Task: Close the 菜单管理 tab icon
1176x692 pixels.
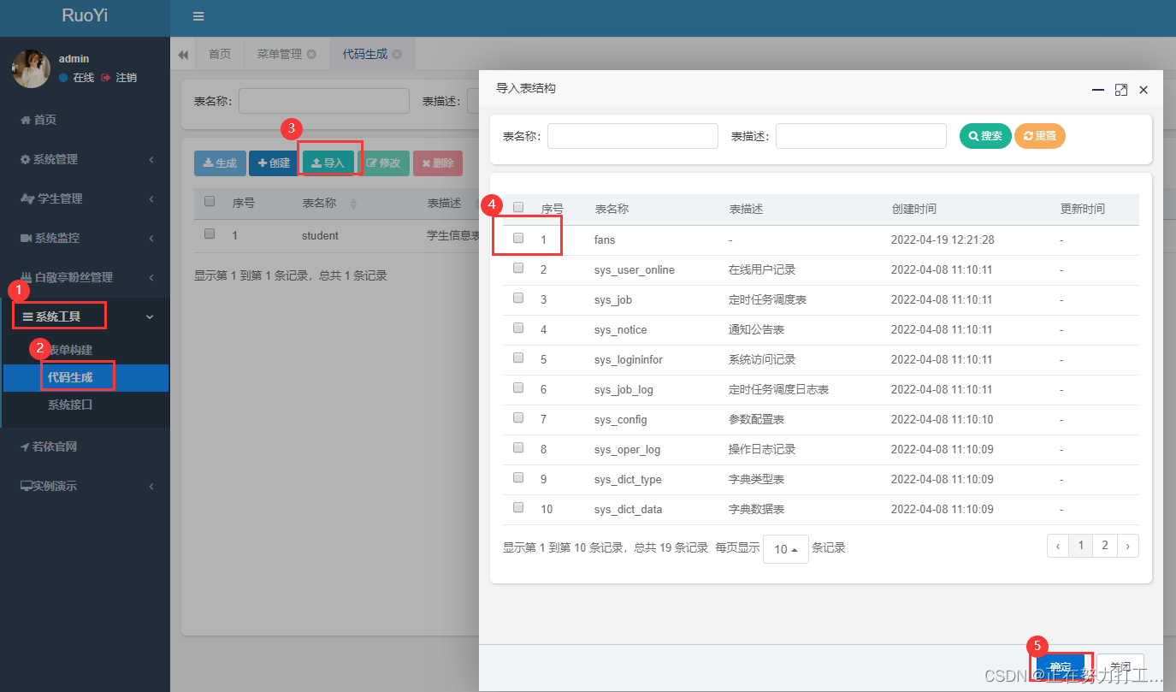Action: [311, 54]
